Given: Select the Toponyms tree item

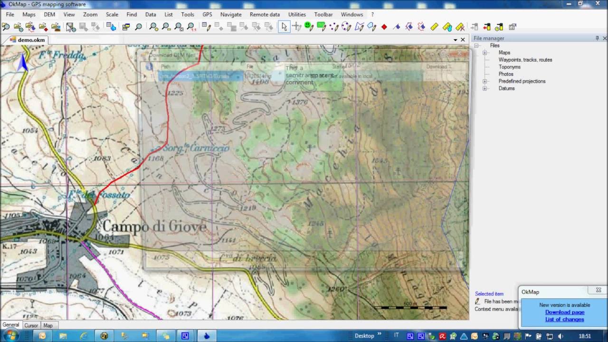Looking at the screenshot, I should (x=510, y=67).
